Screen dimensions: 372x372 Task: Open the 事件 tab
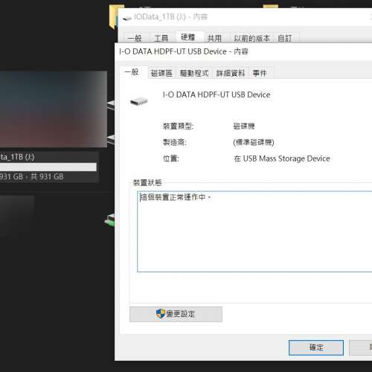tap(260, 73)
